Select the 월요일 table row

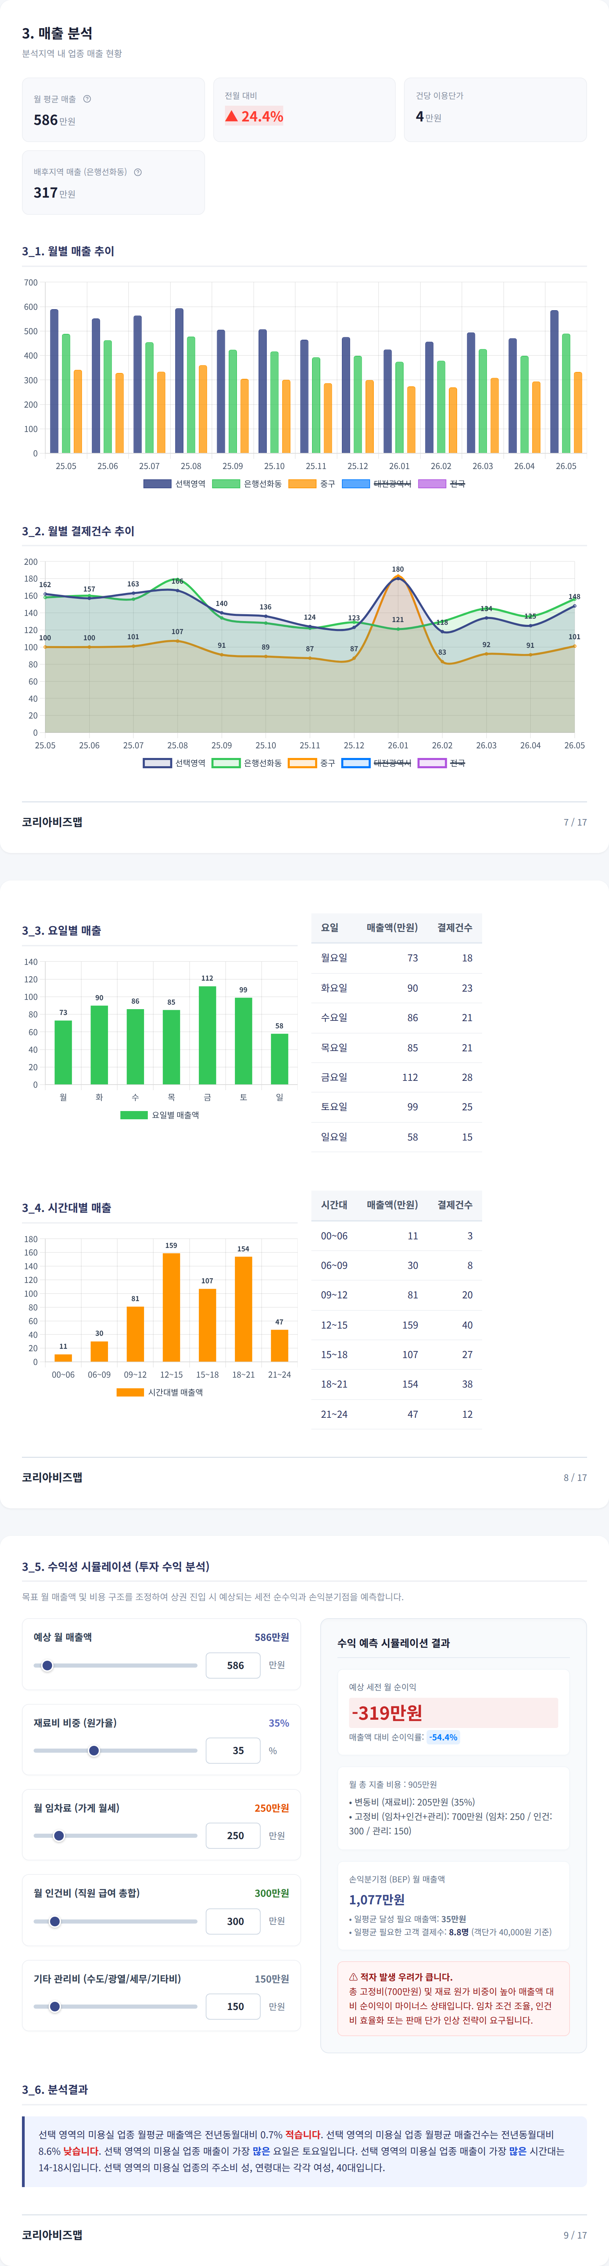396,958
